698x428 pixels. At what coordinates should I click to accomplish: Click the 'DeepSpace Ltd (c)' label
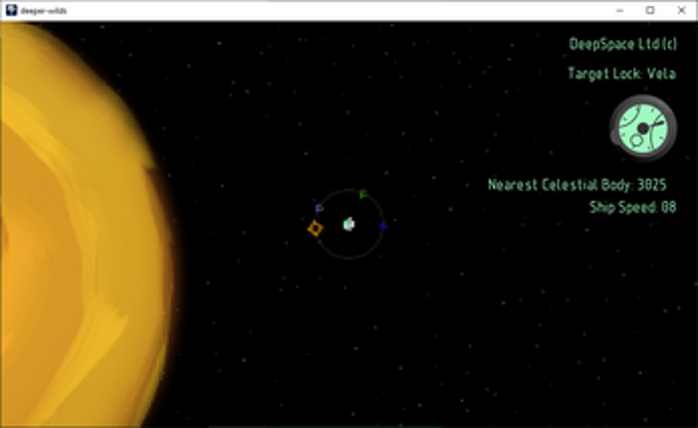[x=622, y=44]
